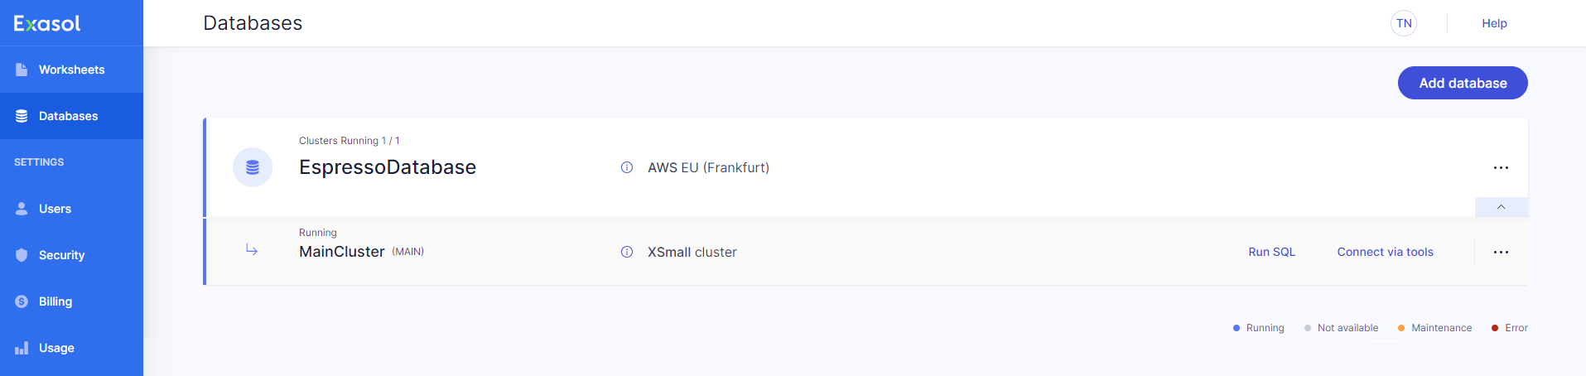The image size is (1586, 376).
Task: Click Connect via tools link
Action: pyautogui.click(x=1385, y=252)
